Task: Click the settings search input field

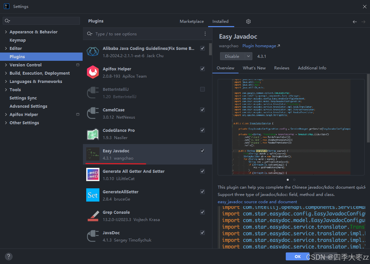Action: 41,21
